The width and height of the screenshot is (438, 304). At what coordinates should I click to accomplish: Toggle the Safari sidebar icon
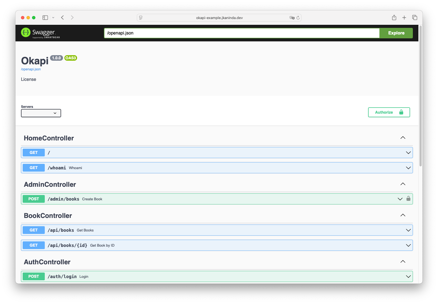pos(45,18)
